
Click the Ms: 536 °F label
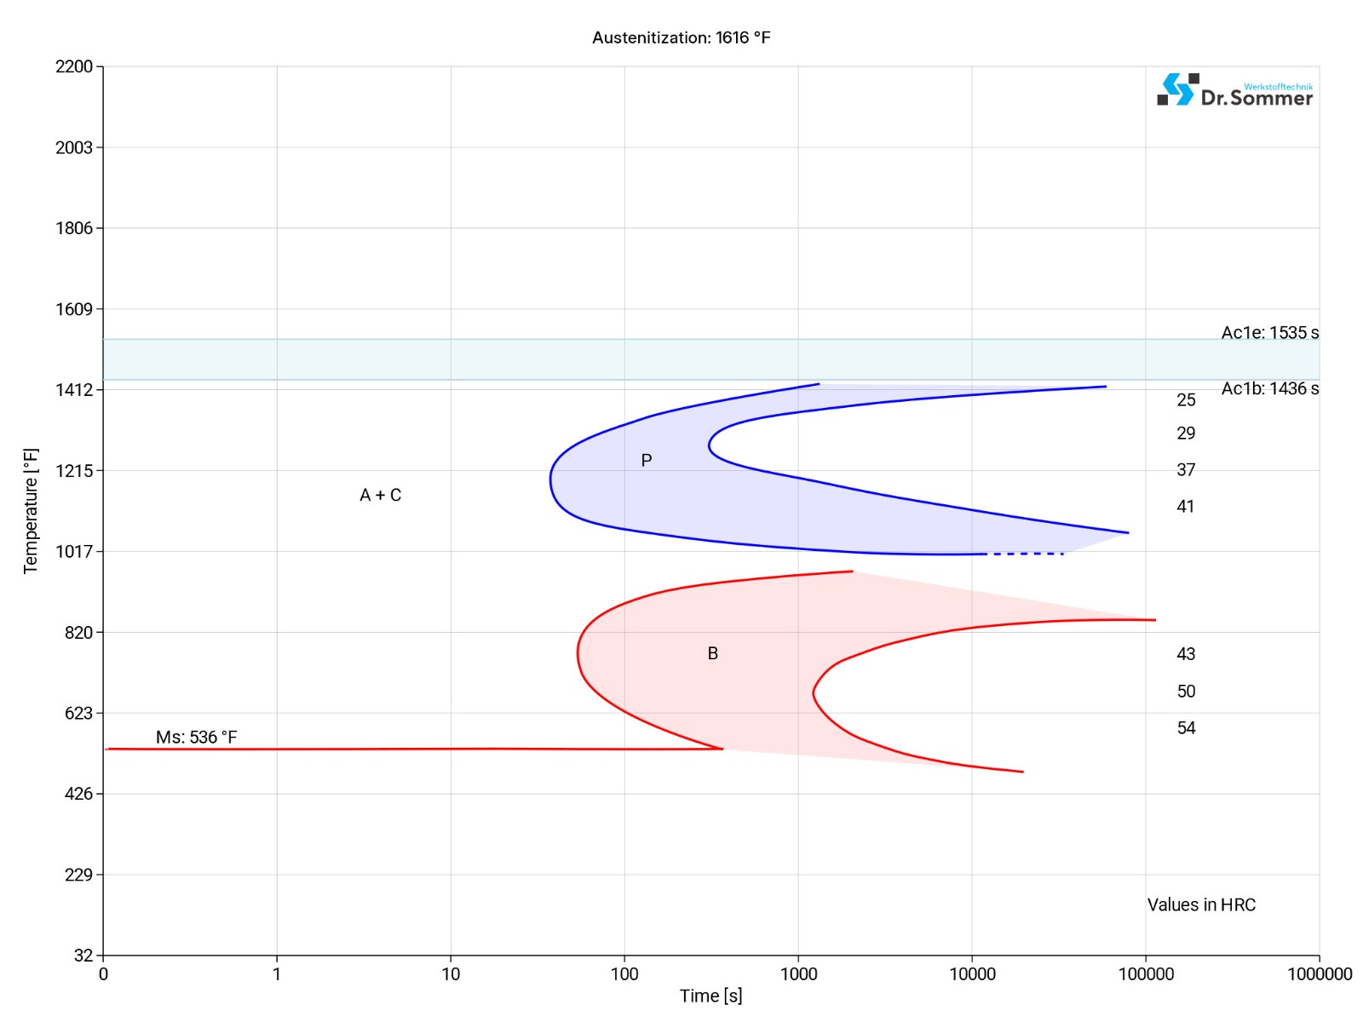pyautogui.click(x=196, y=737)
